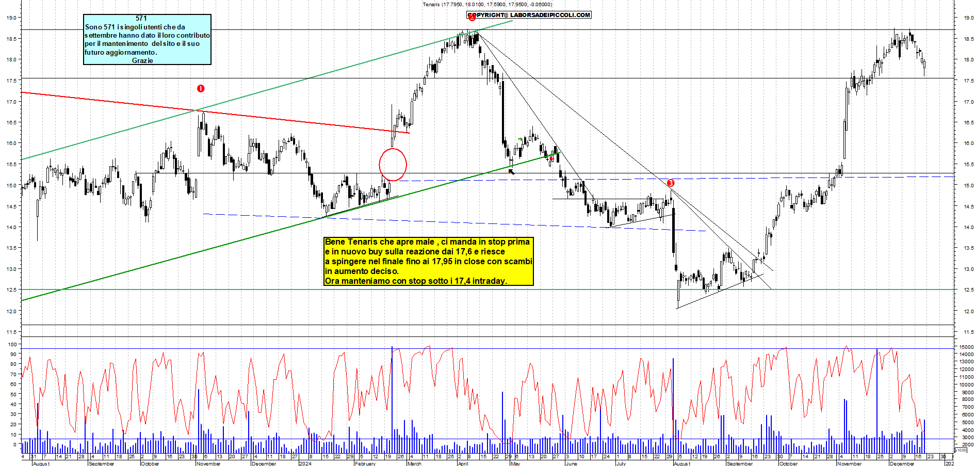Click the '2024' year label on time axis
Image resolution: width=975 pixels, height=466 pixels.
(305, 463)
